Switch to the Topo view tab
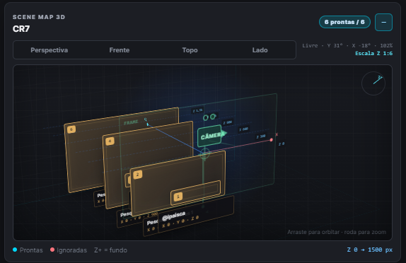The height and width of the screenshot is (263, 406). click(190, 50)
